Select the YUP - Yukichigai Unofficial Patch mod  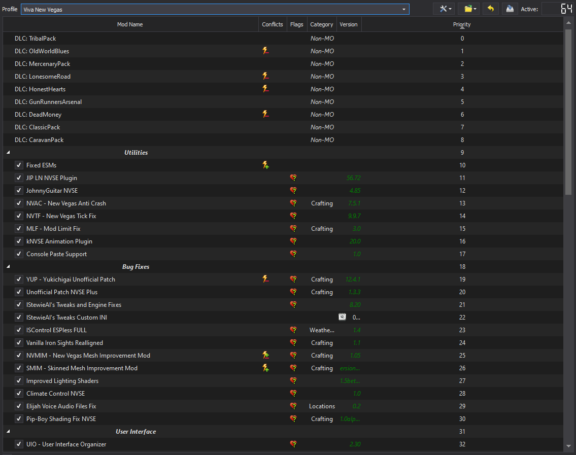(x=71, y=279)
